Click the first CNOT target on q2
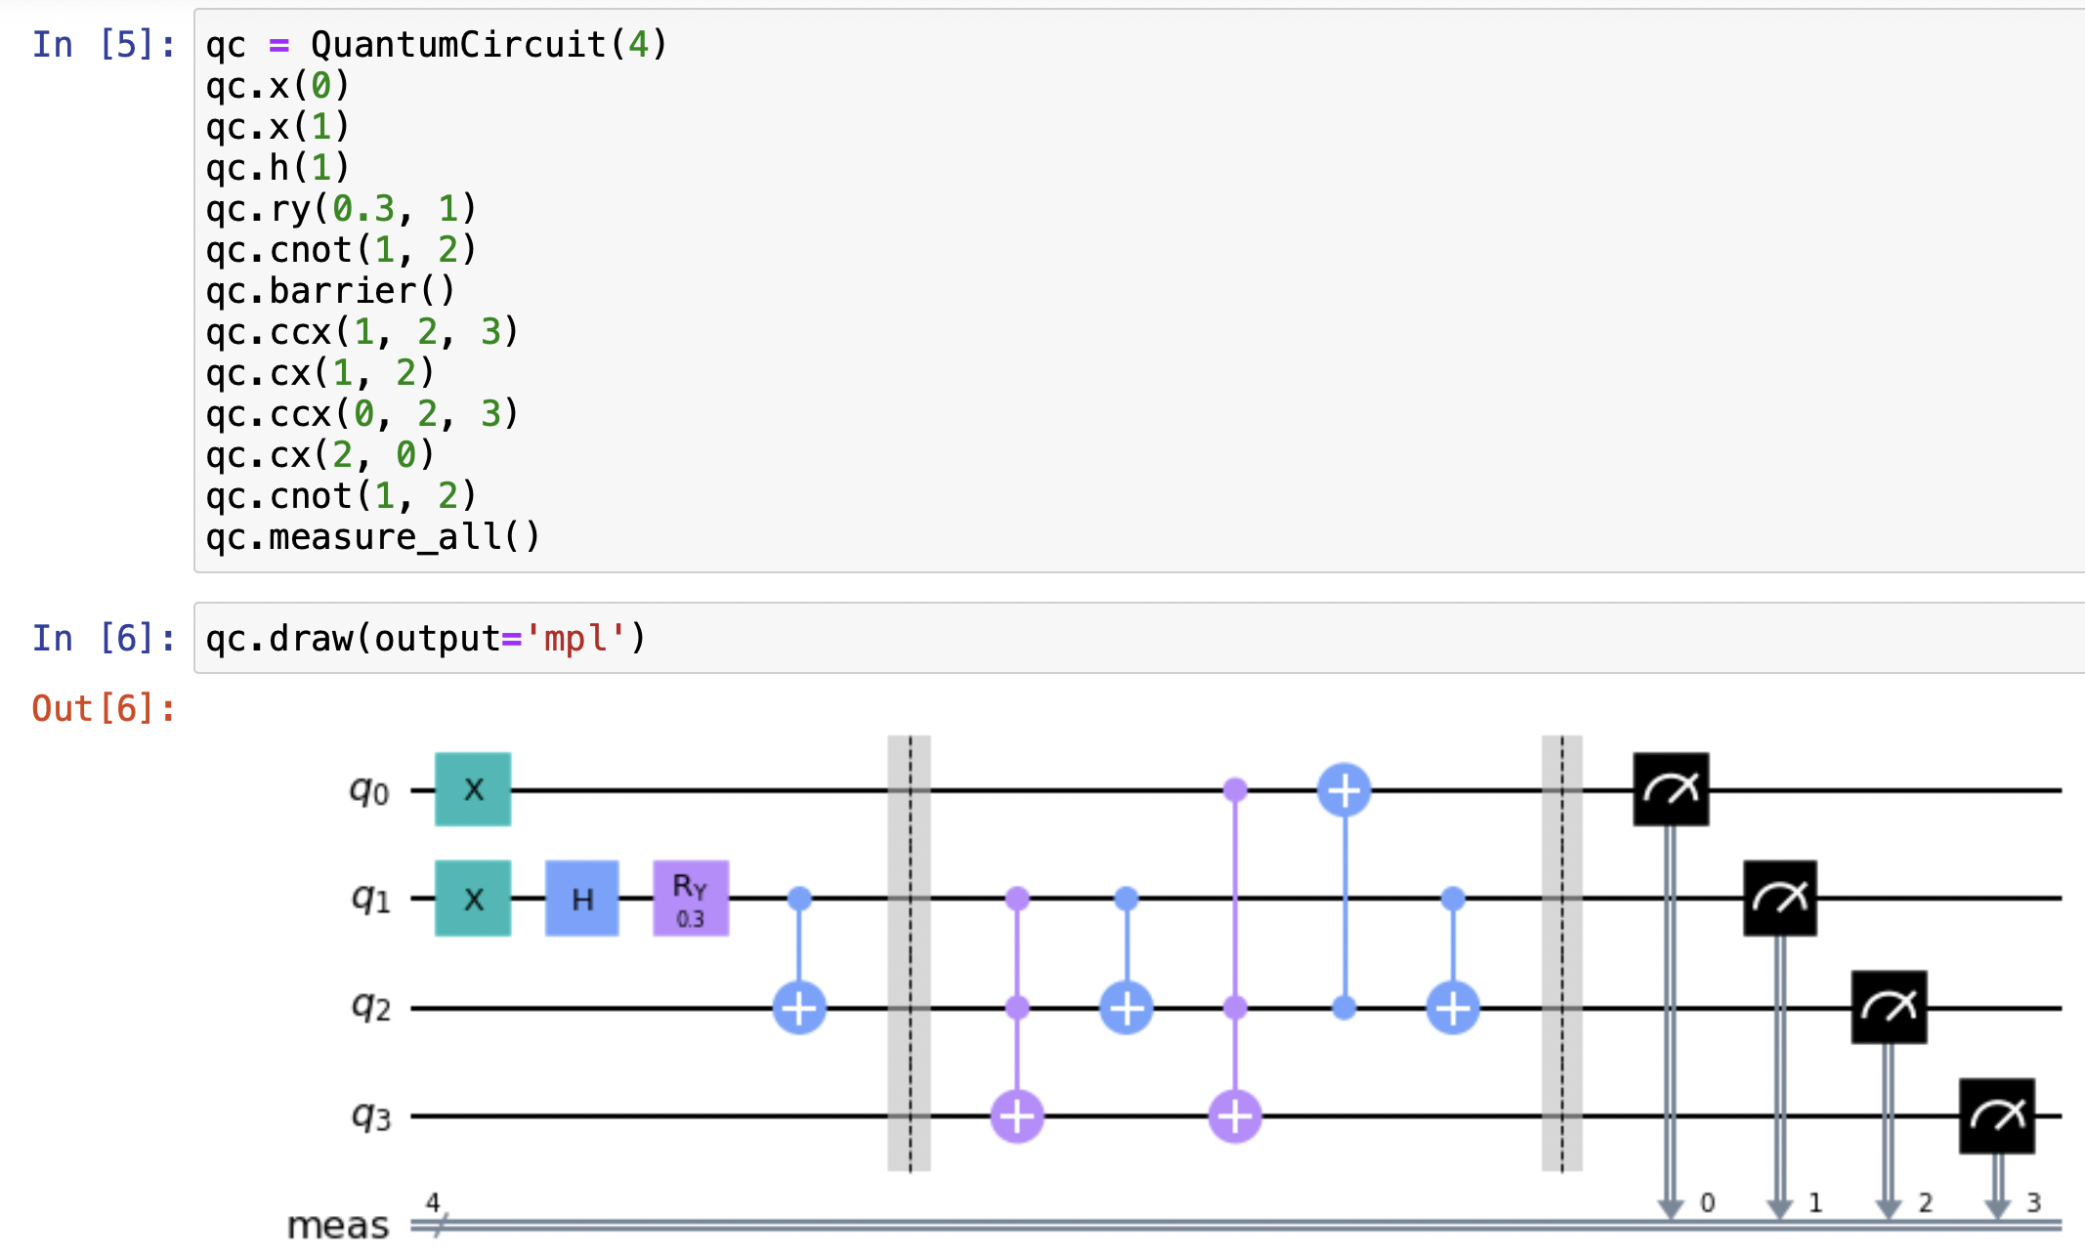Image resolution: width=2085 pixels, height=1258 pixels. pyautogui.click(x=799, y=1008)
